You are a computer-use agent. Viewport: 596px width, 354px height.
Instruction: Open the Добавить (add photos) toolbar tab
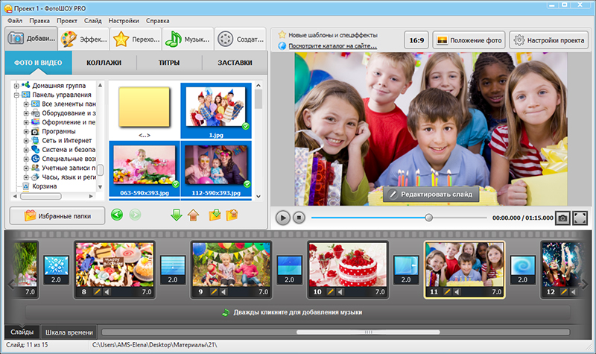click(x=31, y=39)
